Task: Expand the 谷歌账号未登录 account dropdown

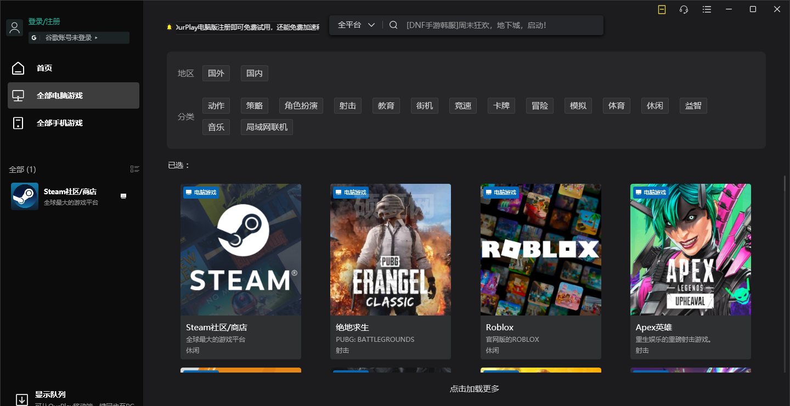Action: pyautogui.click(x=79, y=38)
